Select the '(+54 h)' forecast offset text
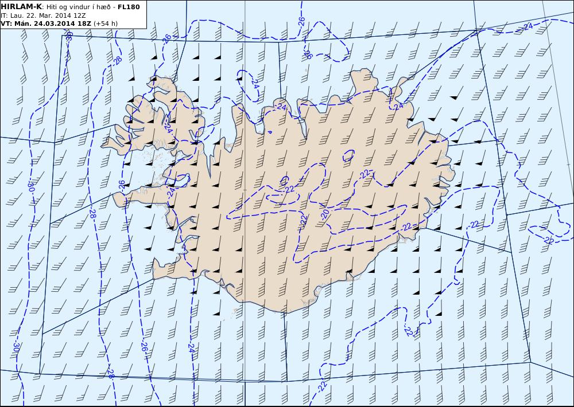This screenshot has width=574, height=407. pyautogui.click(x=106, y=24)
